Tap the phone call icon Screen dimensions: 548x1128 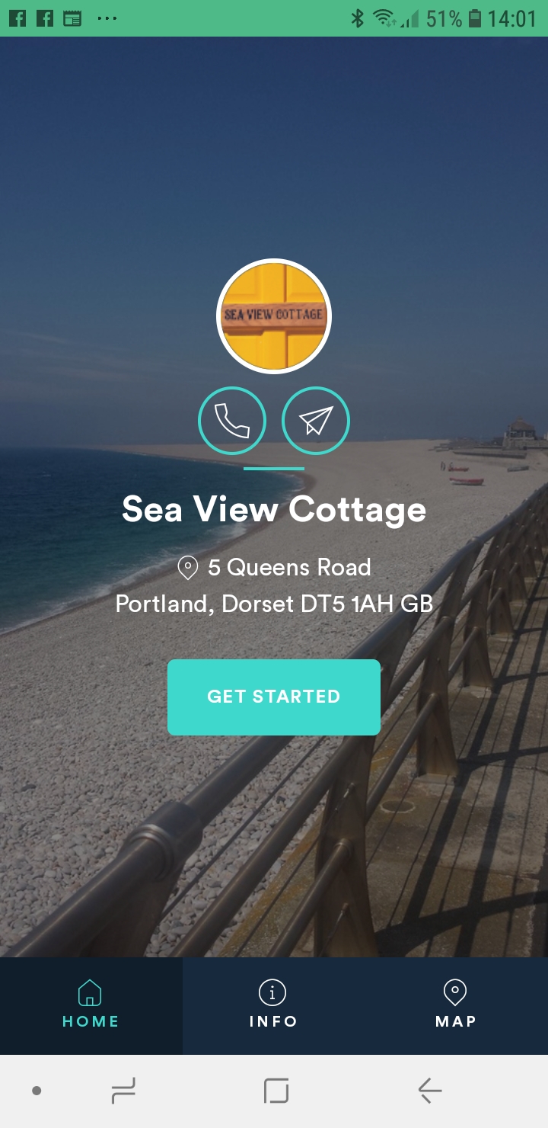[232, 421]
